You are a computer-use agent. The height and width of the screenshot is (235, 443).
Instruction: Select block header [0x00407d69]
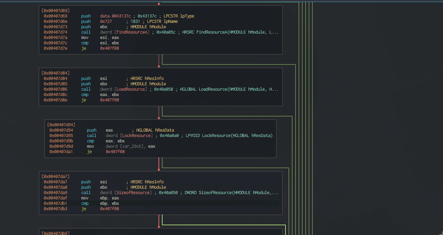[56, 11]
